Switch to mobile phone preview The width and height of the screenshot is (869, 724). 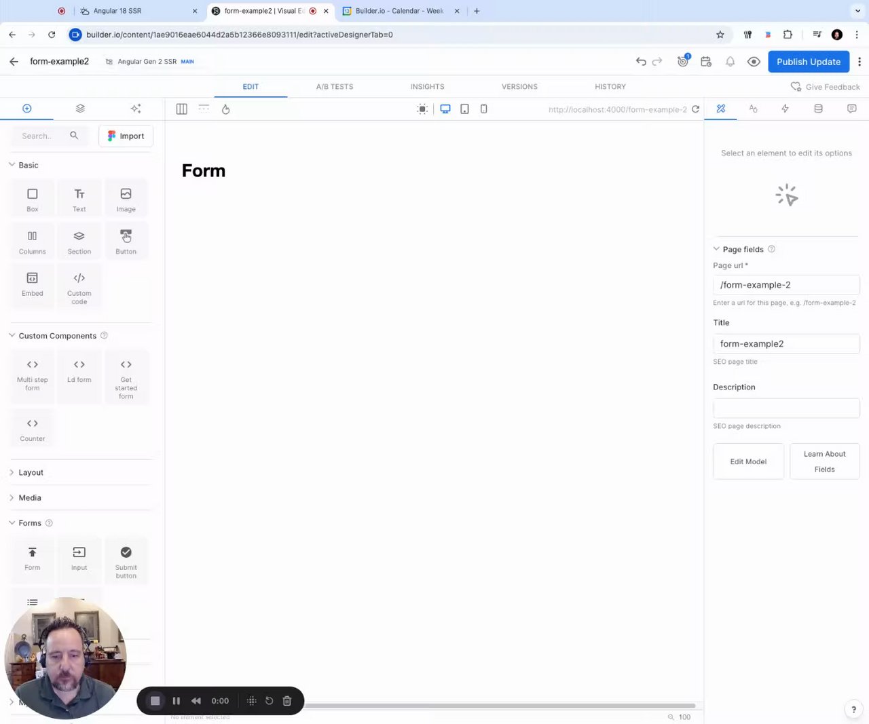[483, 109]
